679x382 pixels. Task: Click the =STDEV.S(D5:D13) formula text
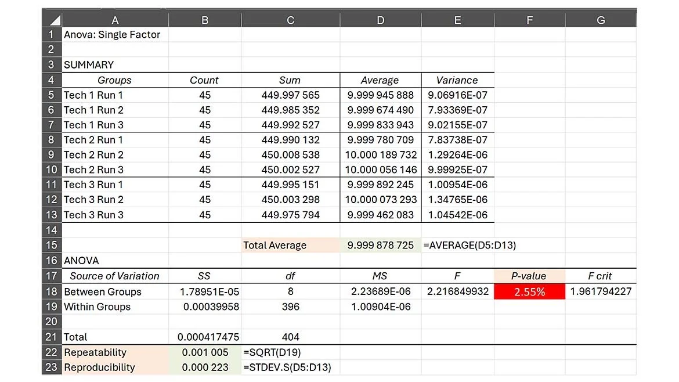pyautogui.click(x=287, y=367)
